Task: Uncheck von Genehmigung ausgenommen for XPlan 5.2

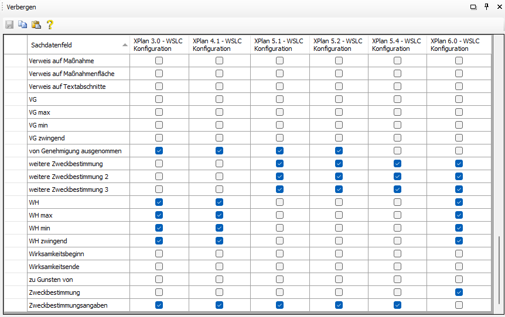Action: coord(339,151)
